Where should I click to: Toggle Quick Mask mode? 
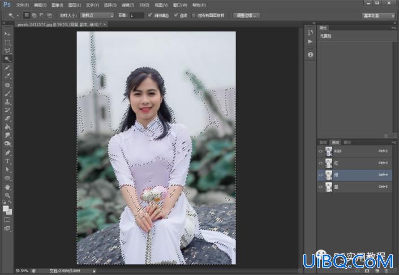click(7, 220)
